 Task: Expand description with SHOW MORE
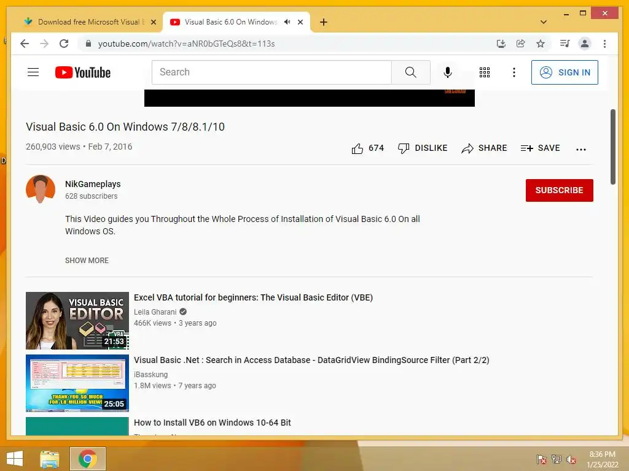(87, 260)
